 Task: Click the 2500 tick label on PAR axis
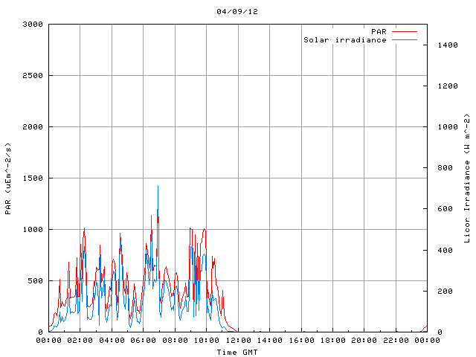pos(33,76)
